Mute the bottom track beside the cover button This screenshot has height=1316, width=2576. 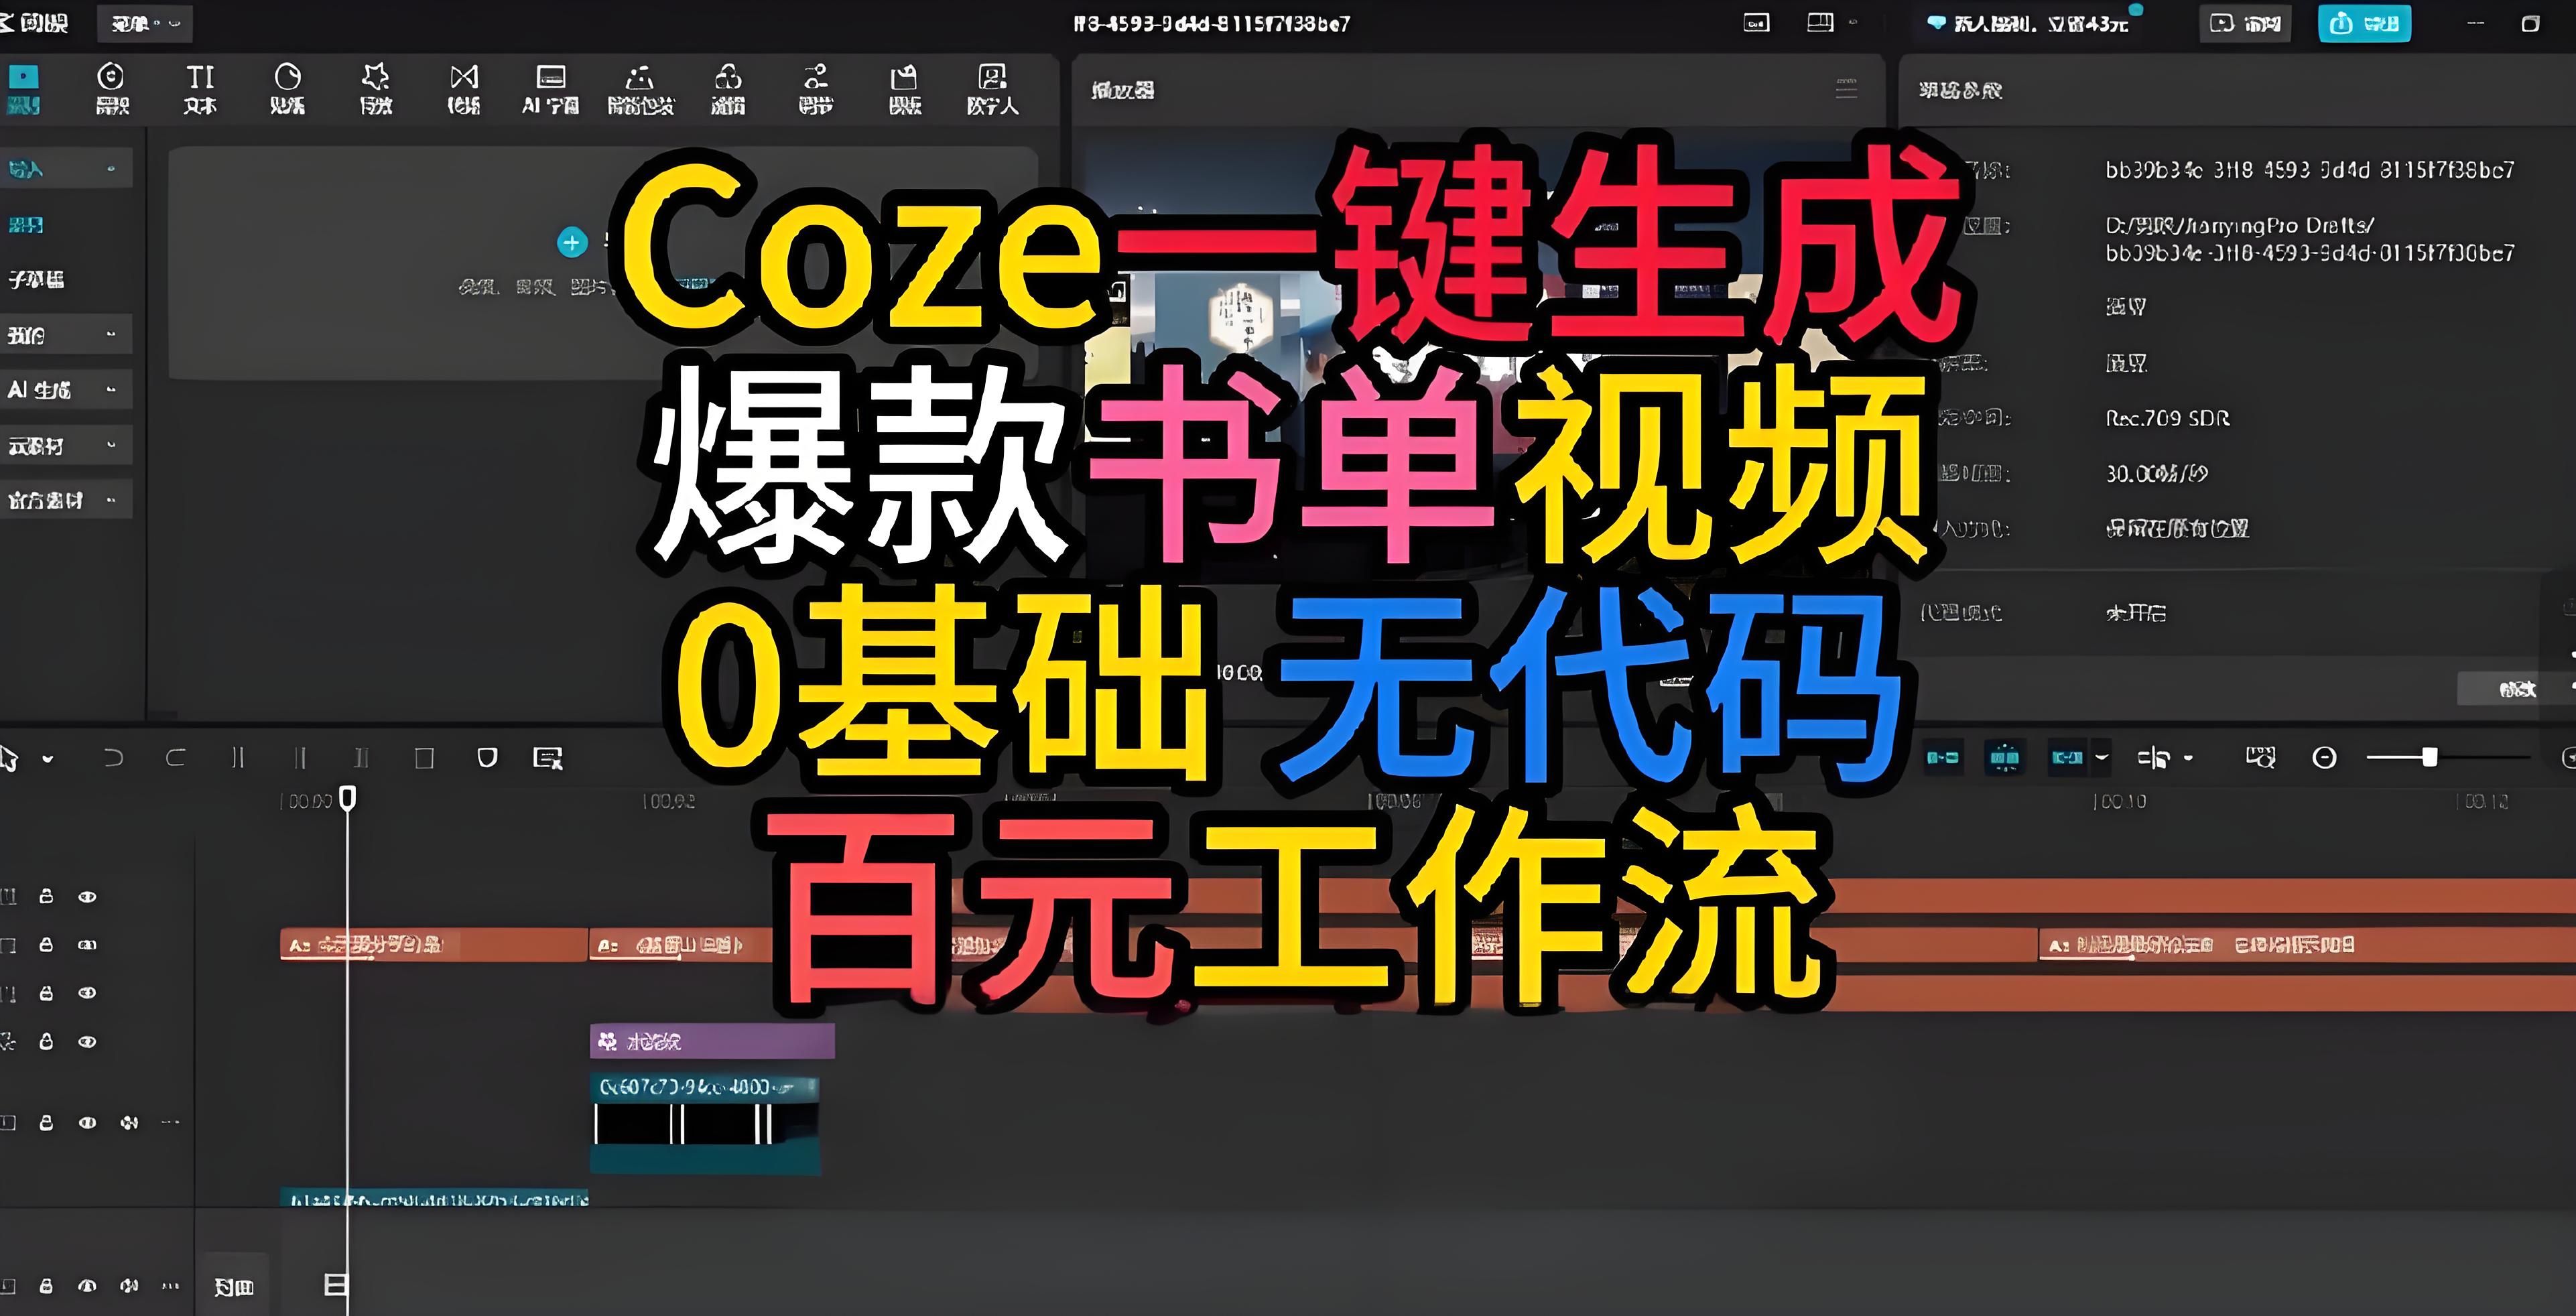click(129, 1286)
